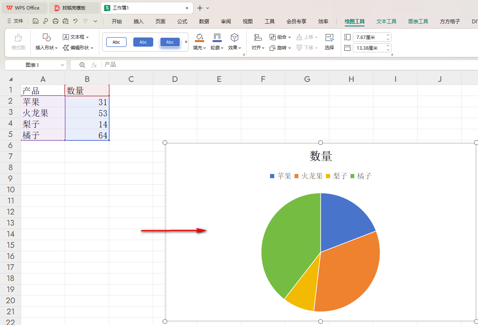
Task: Click the Format Painter (格式刷) tool
Action: [18, 42]
